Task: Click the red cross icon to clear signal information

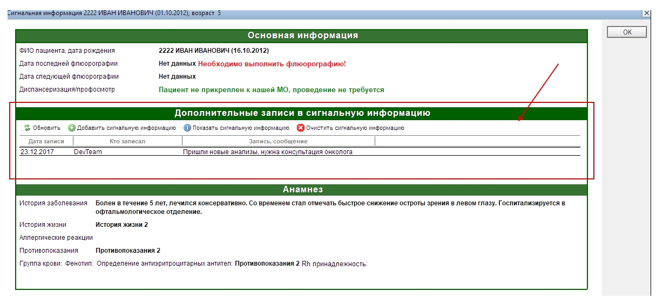Action: (x=301, y=128)
